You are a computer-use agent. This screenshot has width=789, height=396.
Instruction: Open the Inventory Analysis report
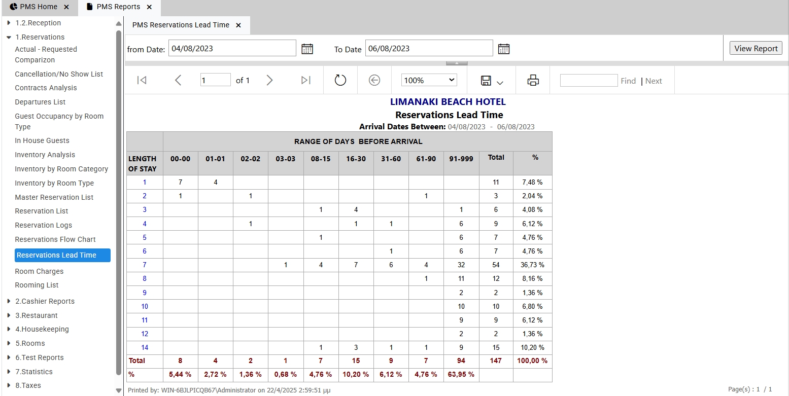pos(45,155)
